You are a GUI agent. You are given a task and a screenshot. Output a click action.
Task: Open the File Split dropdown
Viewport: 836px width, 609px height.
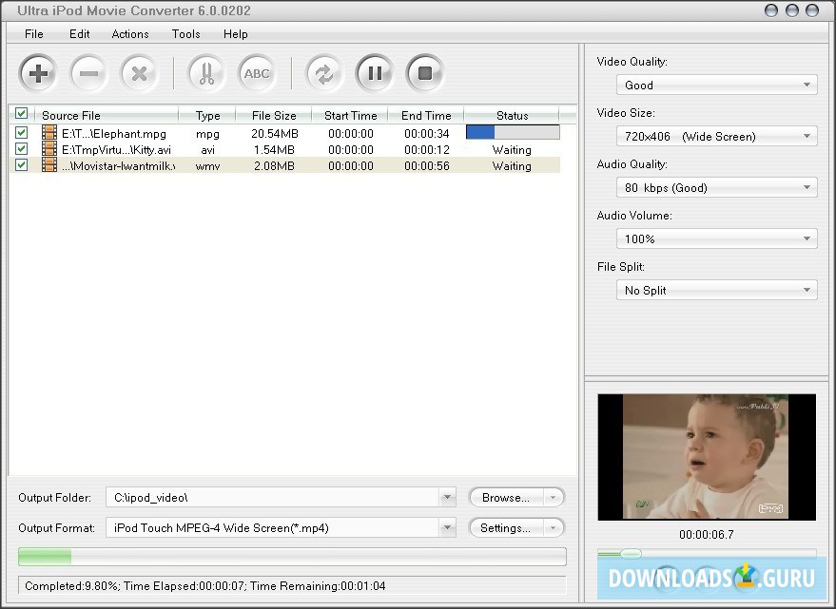716,290
